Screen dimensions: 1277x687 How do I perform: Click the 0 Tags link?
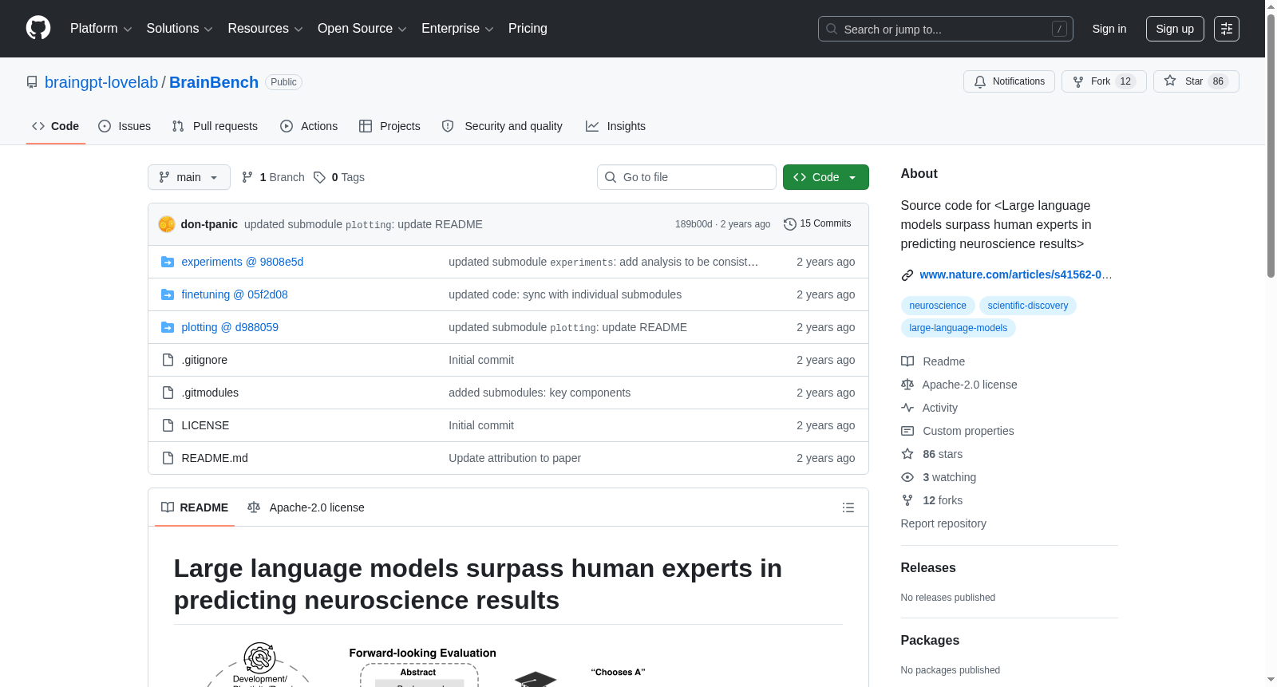(339, 177)
